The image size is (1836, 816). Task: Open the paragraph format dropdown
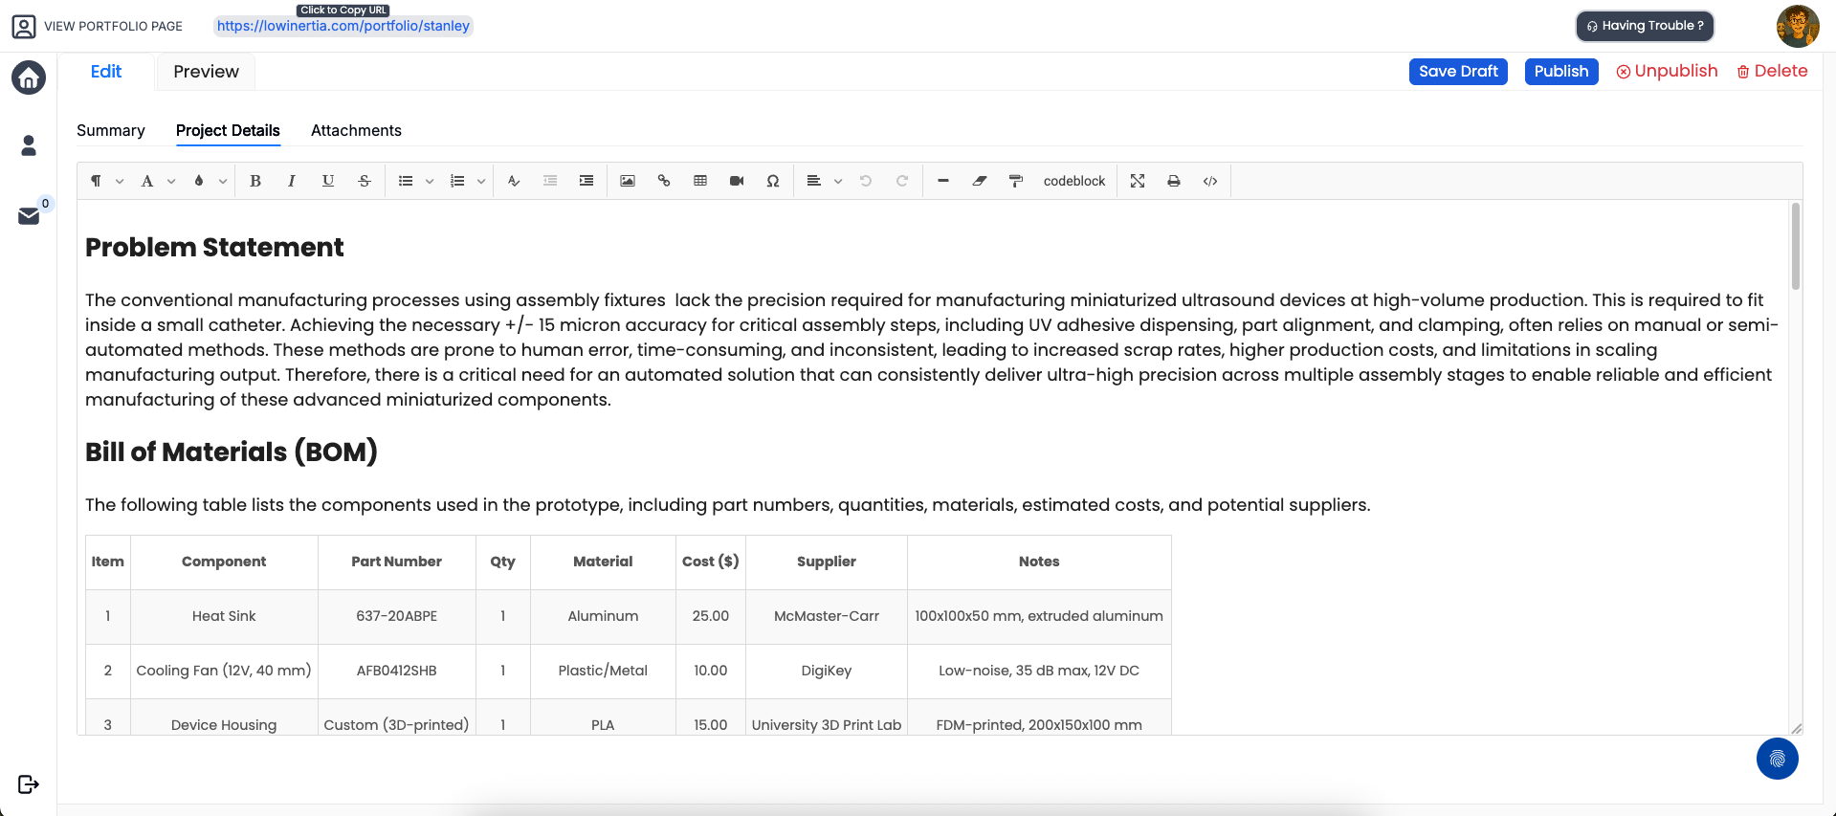tap(106, 181)
